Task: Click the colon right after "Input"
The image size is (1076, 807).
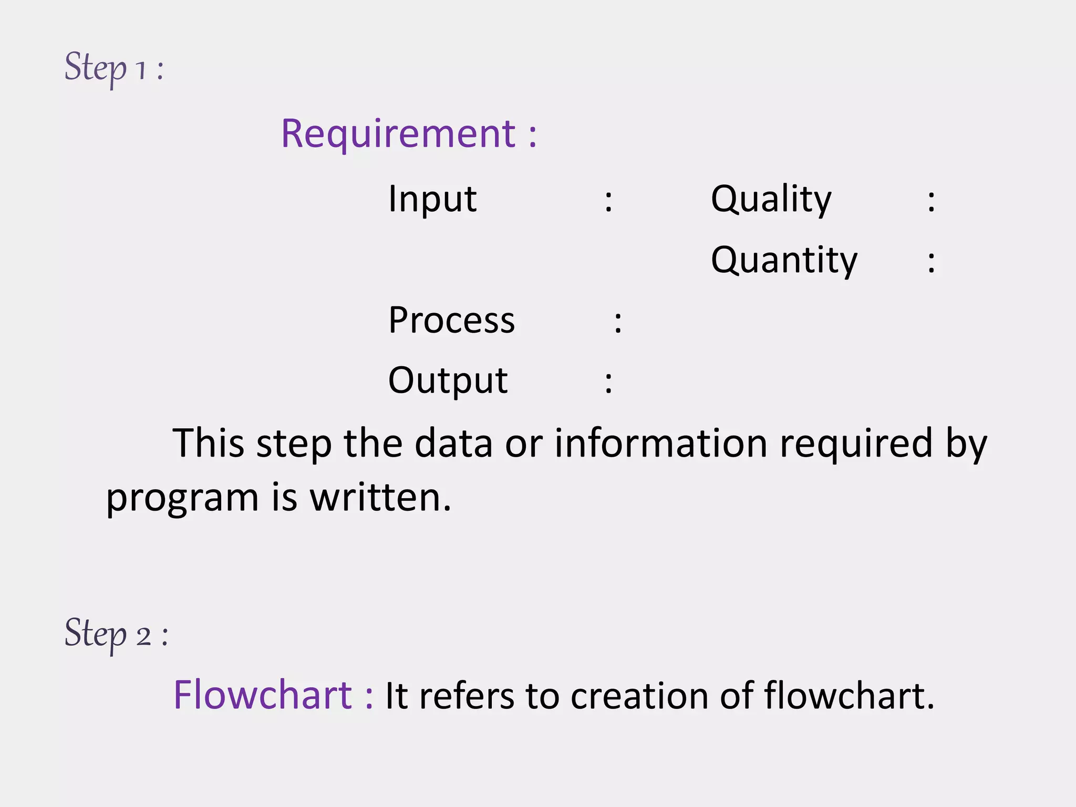Action: (608, 202)
